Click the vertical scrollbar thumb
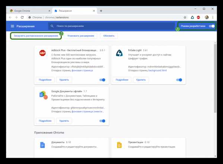223x164 pixels. click(x=215, y=78)
